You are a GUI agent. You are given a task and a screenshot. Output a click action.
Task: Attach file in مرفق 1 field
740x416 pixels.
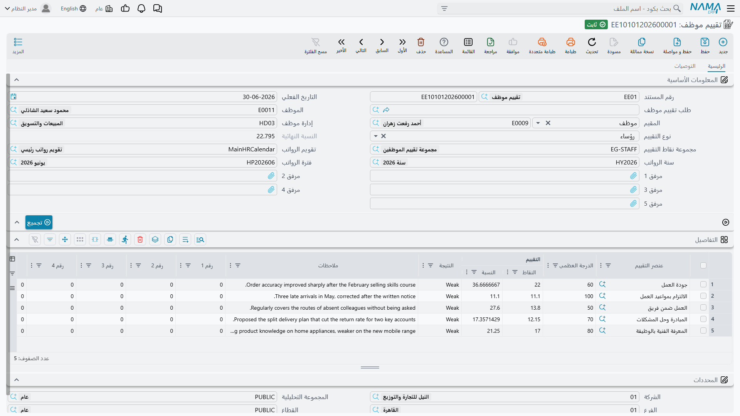point(634,176)
